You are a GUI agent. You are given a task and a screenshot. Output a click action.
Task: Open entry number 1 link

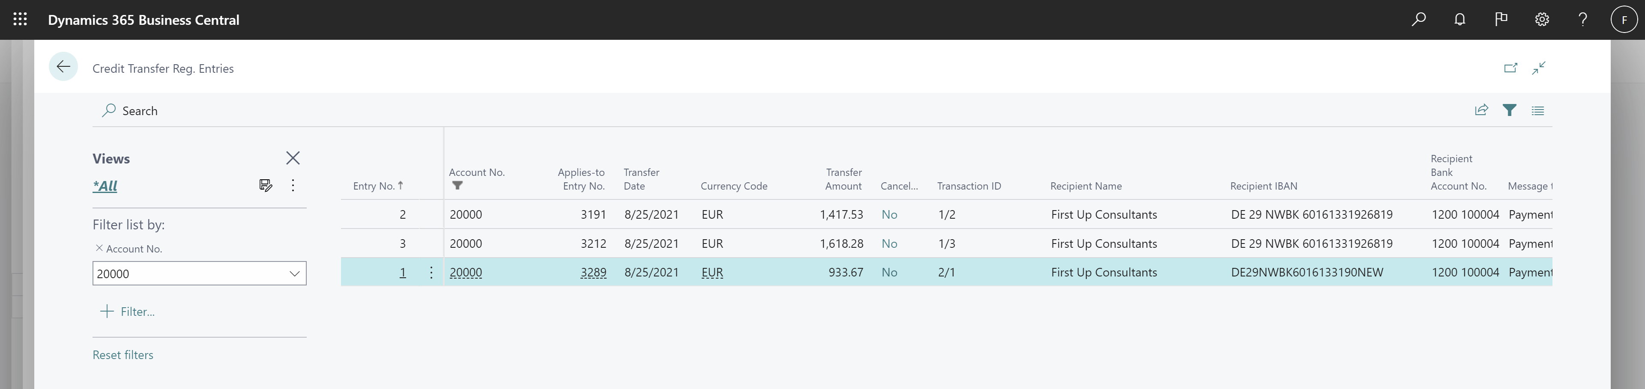403,272
